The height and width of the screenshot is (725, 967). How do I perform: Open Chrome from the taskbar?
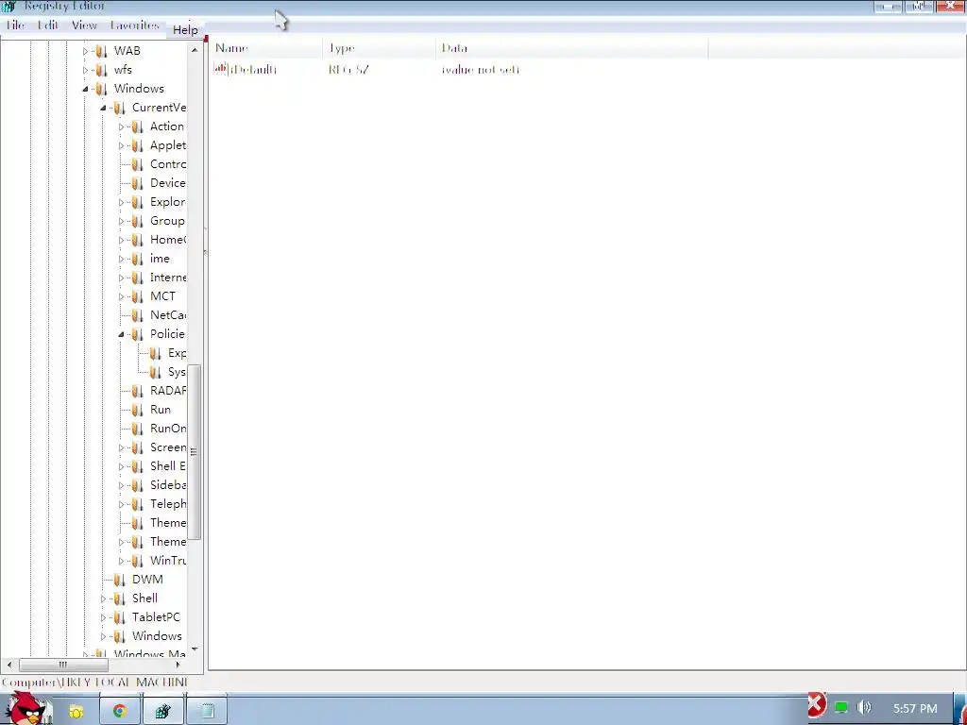pos(120,711)
